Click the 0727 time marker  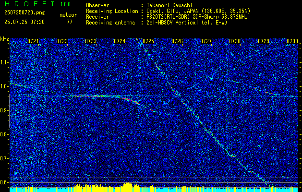click(206, 41)
